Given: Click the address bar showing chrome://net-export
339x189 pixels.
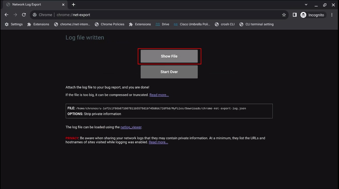Looking at the screenshot, I should coord(159,15).
